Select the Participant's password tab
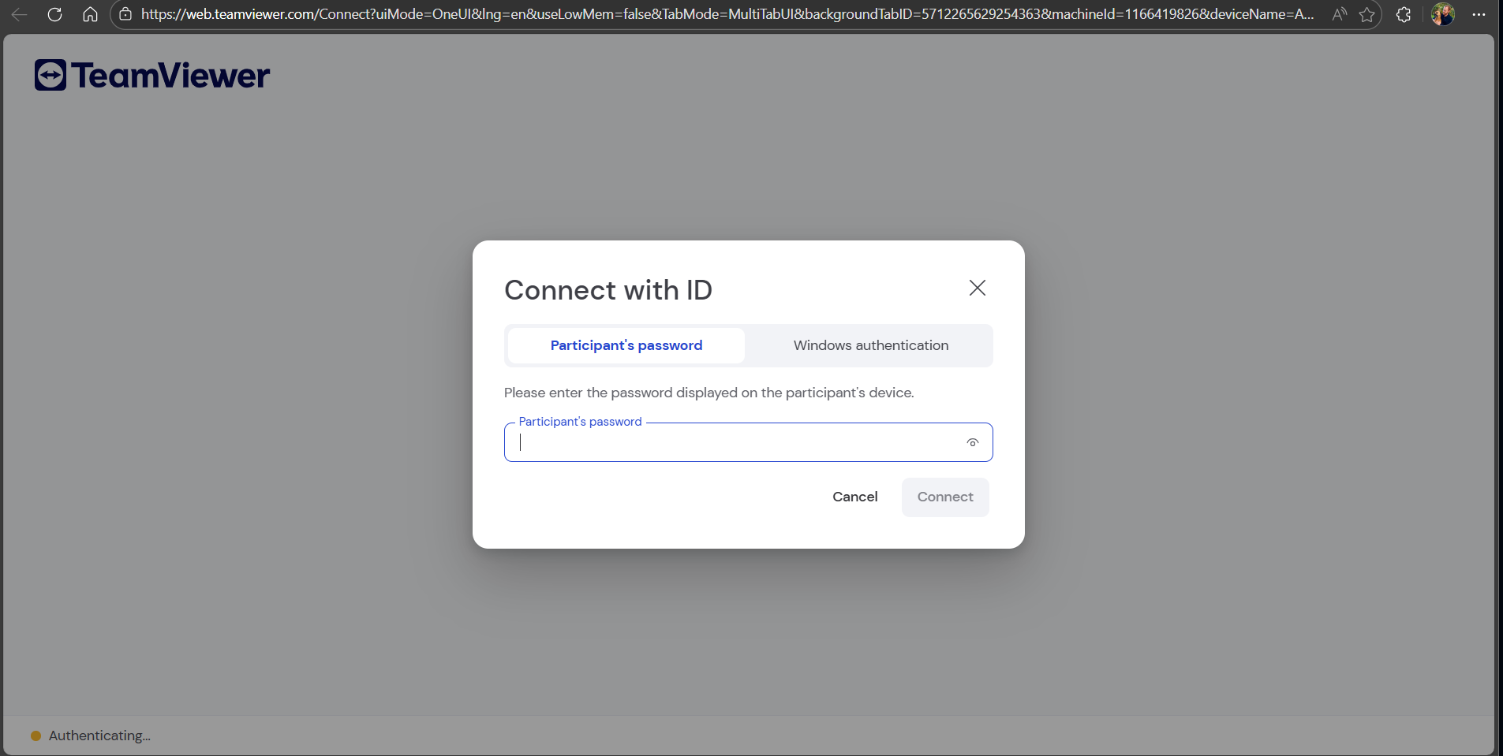This screenshot has height=756, width=1503. coord(626,345)
